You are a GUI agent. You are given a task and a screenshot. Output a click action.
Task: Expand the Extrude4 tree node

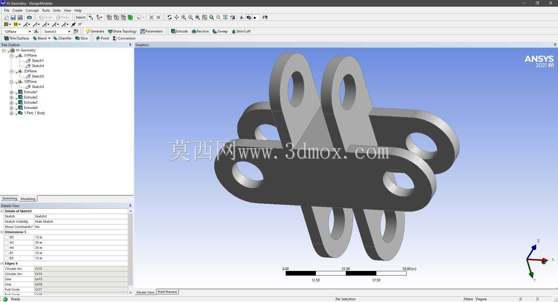[x=12, y=108]
